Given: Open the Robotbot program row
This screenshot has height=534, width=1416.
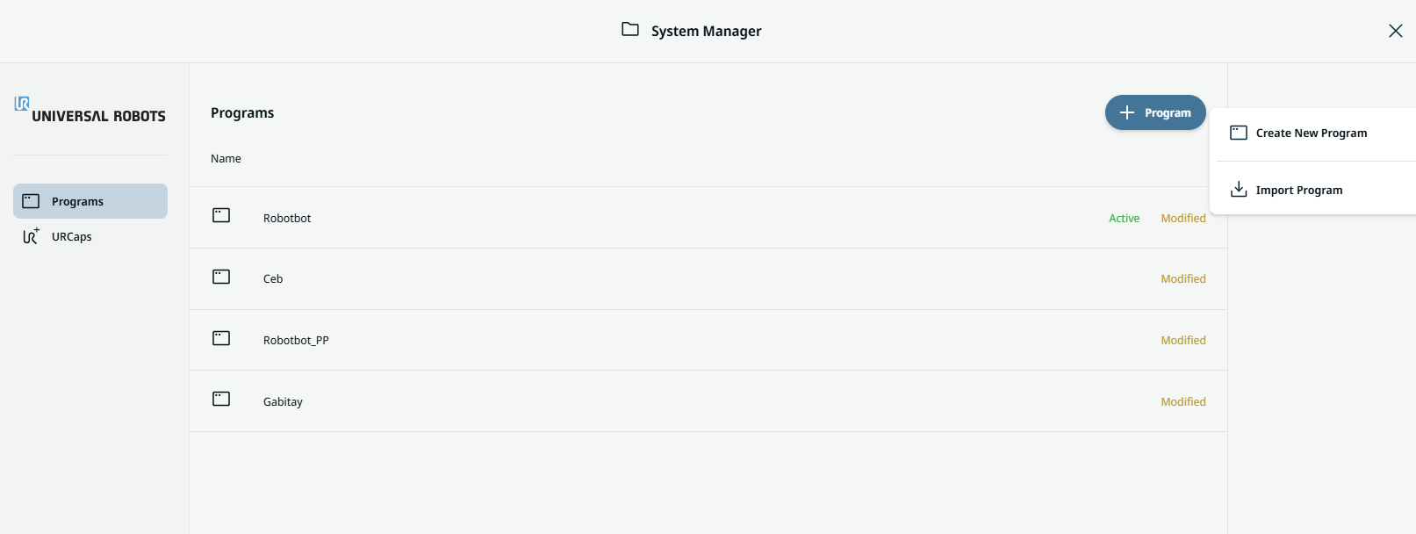Looking at the screenshot, I should [x=287, y=219].
